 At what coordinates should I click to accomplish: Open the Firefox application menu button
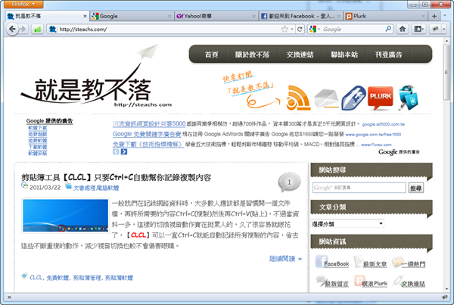click(x=23, y=4)
